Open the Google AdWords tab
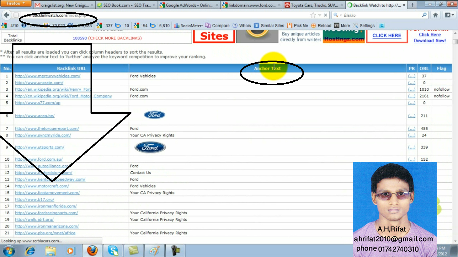The height and width of the screenshot is (257, 458). [189, 5]
